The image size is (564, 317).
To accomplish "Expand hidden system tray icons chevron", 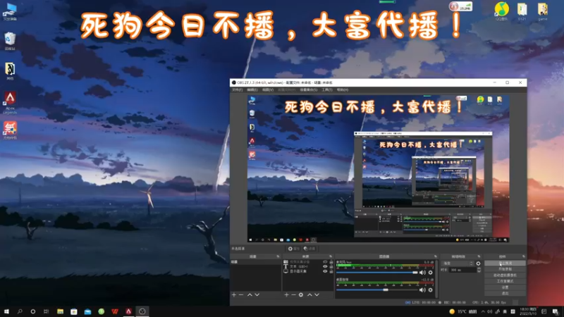I will point(483,311).
